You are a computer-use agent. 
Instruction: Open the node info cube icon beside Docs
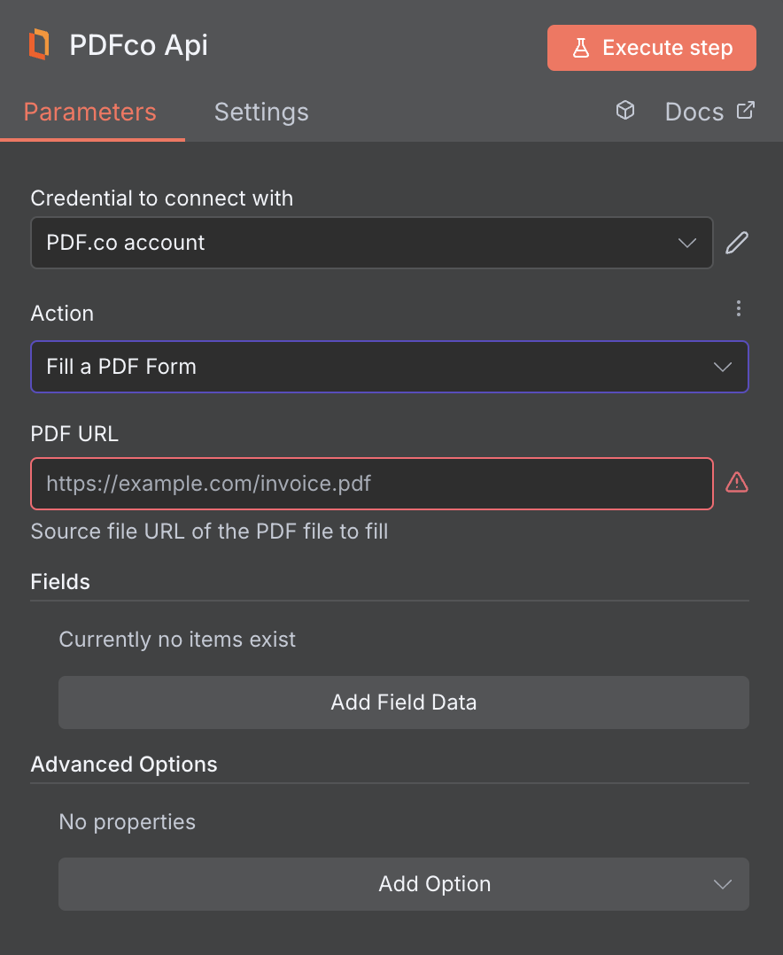coord(625,111)
